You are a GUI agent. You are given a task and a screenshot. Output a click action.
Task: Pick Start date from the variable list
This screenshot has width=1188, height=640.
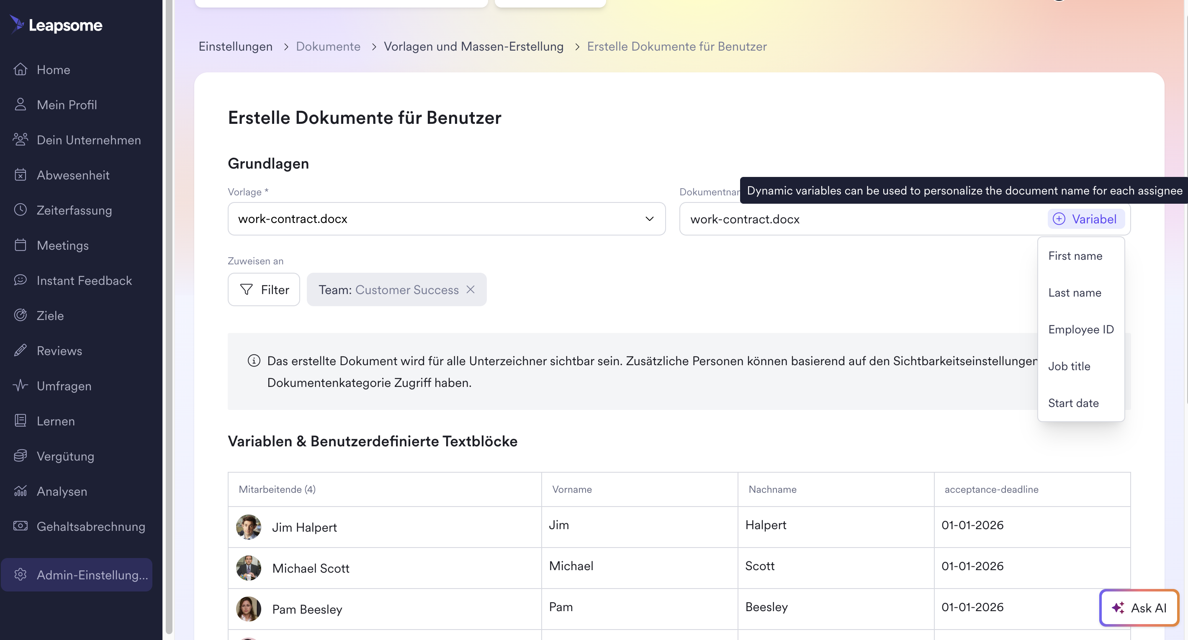(1073, 403)
